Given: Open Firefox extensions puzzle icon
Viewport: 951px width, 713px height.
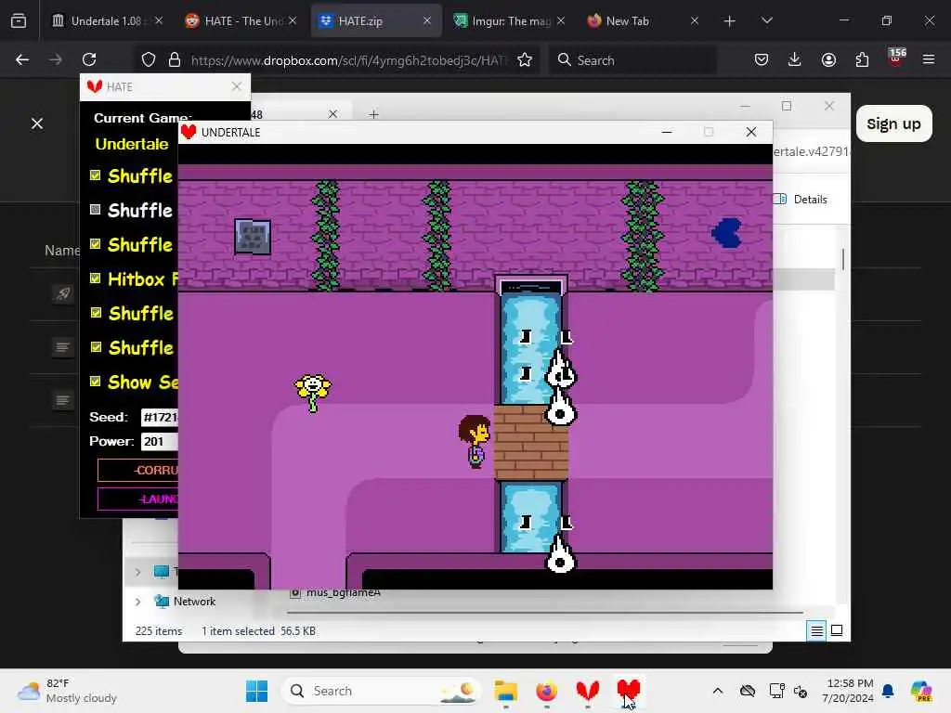Looking at the screenshot, I should (x=862, y=59).
